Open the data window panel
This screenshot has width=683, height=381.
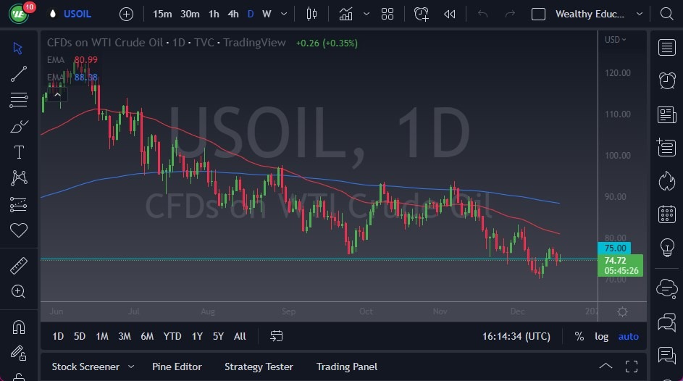[x=667, y=147]
